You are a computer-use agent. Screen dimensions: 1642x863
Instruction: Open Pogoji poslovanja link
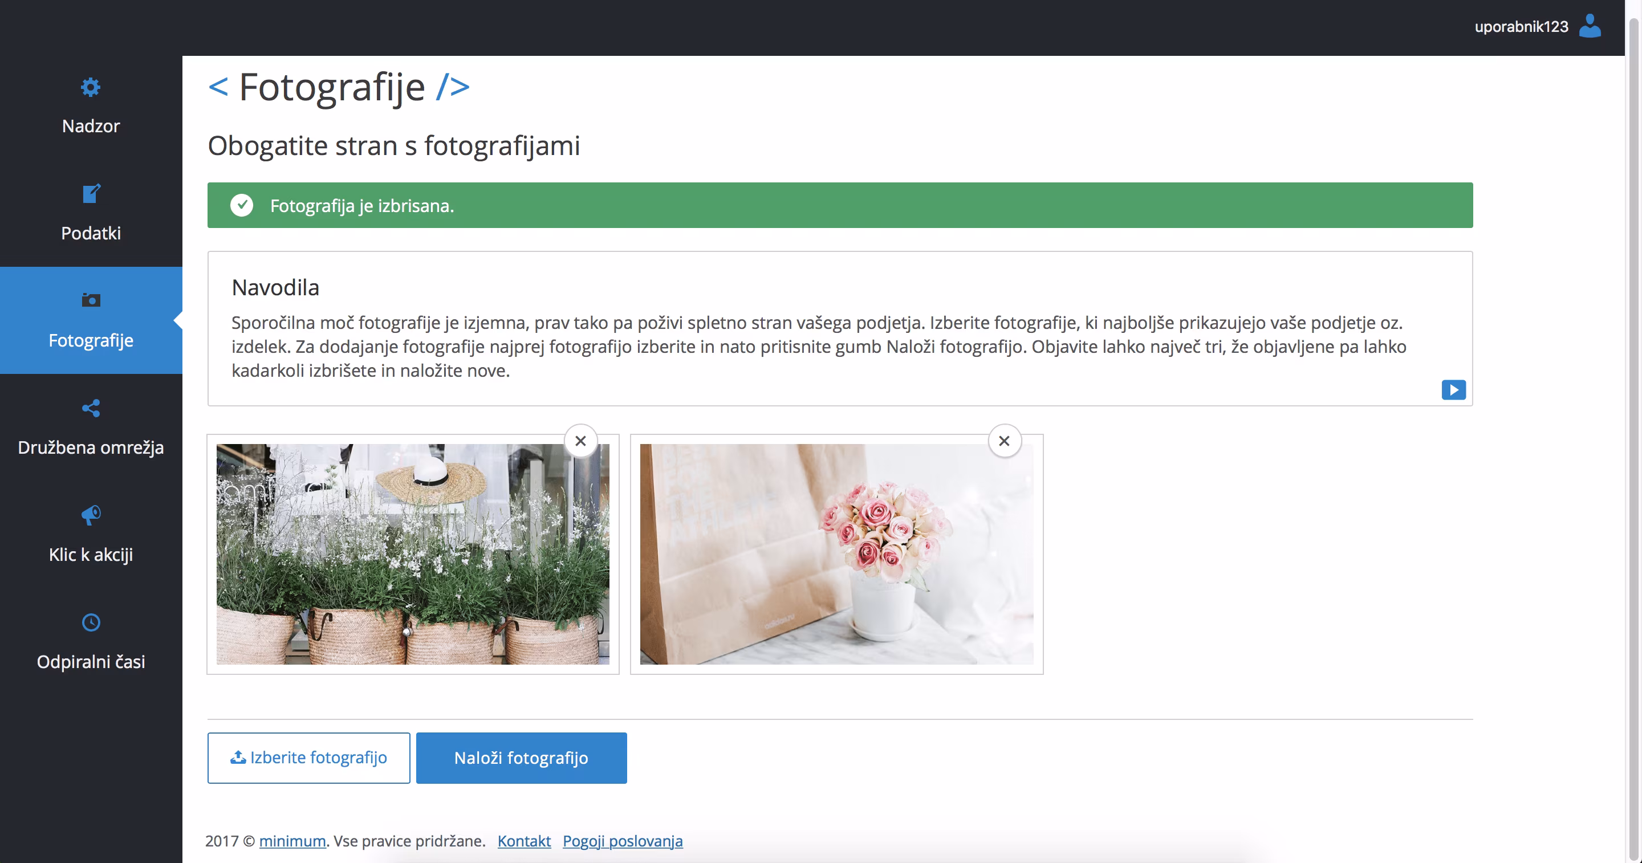622,841
